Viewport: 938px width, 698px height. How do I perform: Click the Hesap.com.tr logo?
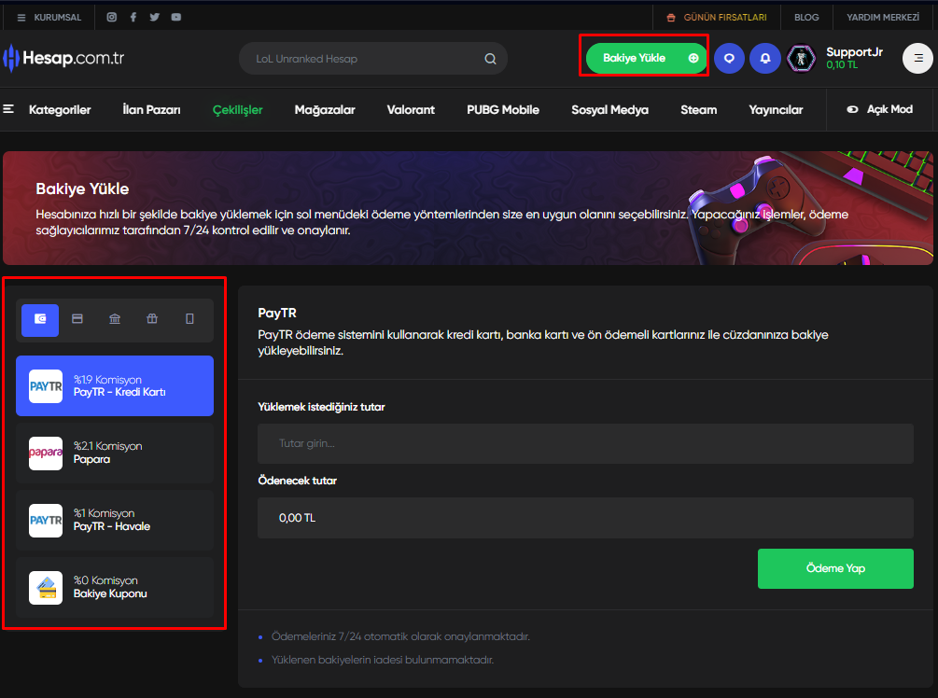coord(63,58)
